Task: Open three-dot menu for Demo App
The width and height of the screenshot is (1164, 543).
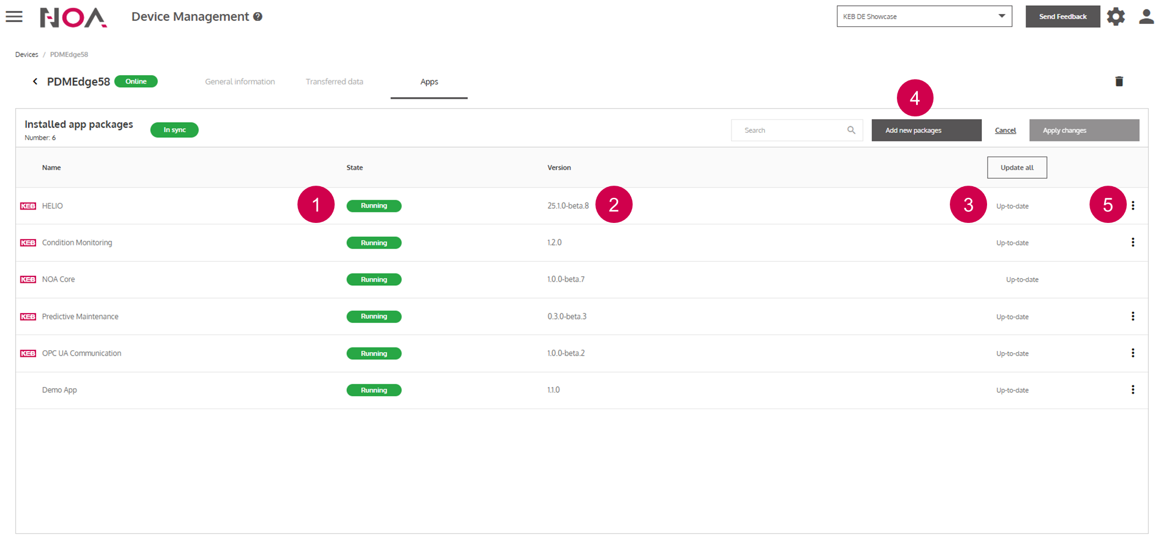Action: (1133, 390)
